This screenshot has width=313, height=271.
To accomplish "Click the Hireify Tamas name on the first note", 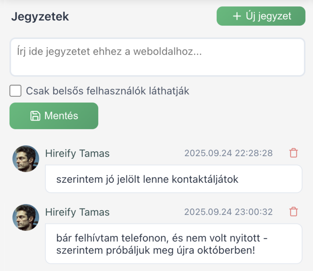I will point(78,153).
